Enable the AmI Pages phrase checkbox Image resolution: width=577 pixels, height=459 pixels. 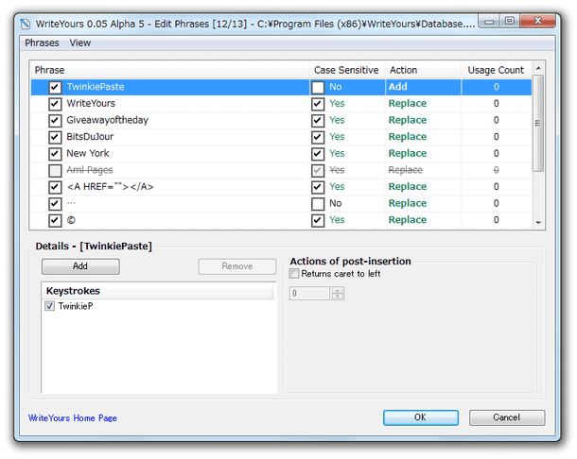(55, 170)
